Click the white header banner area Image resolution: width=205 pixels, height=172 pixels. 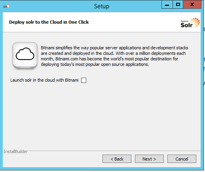click(102, 22)
